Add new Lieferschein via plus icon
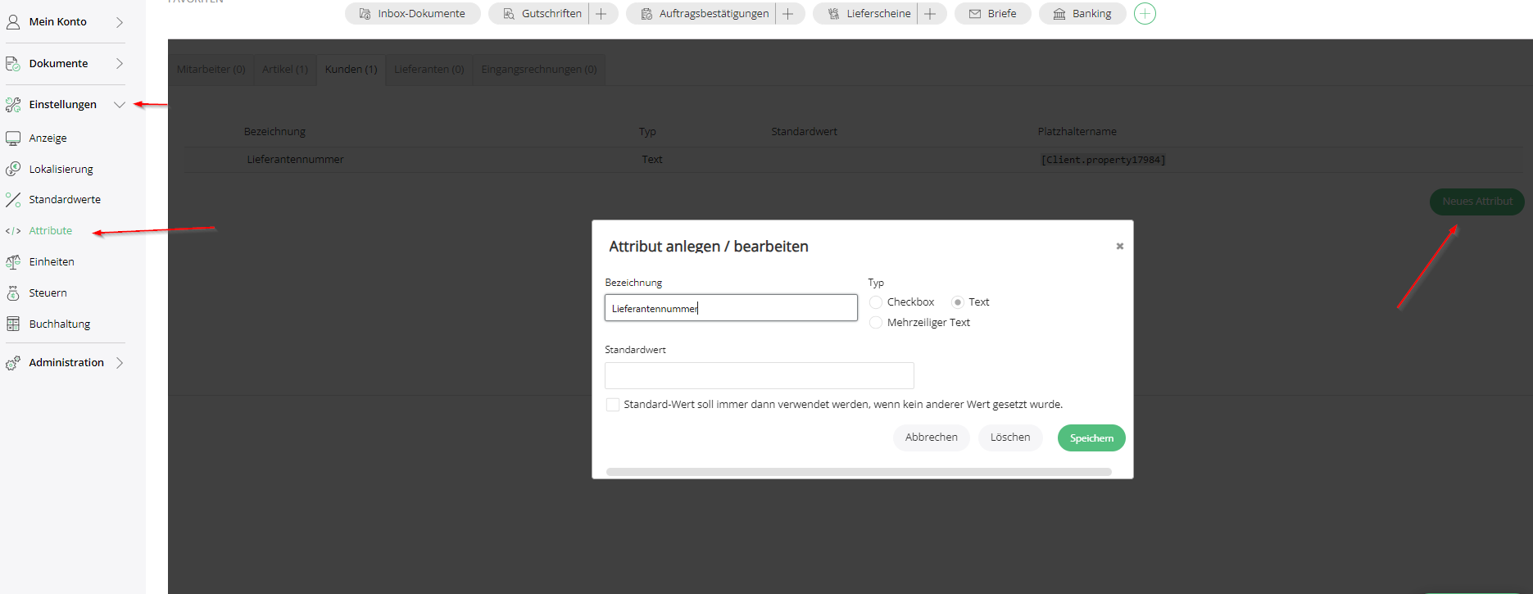Viewport: 1533px width, 594px height. (x=930, y=14)
